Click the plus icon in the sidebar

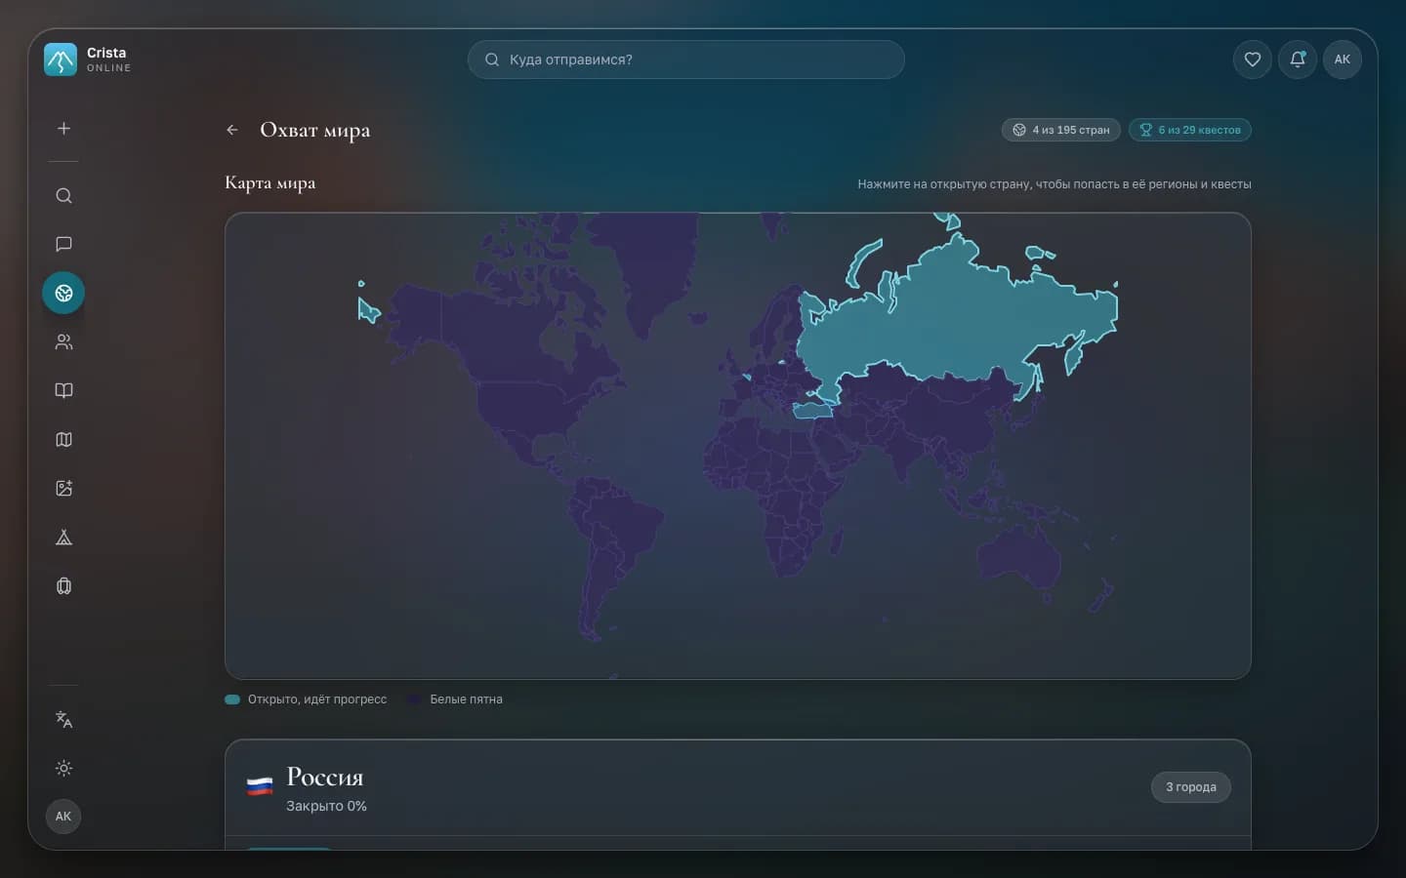[x=63, y=128]
